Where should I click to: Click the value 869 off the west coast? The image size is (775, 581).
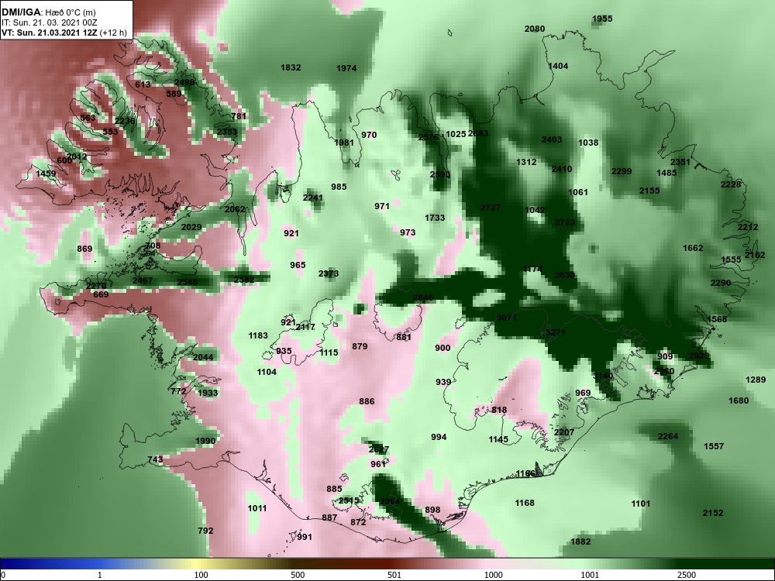click(84, 249)
